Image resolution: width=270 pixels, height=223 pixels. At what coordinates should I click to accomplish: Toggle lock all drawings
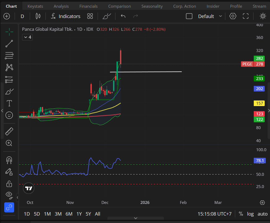(9, 183)
